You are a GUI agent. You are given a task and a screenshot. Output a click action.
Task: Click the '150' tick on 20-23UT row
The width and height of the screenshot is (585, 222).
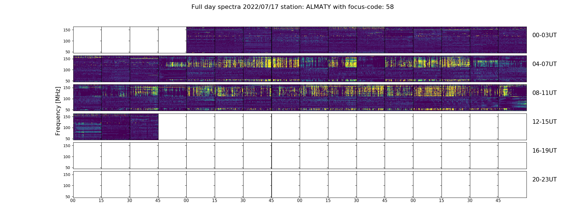67,175
